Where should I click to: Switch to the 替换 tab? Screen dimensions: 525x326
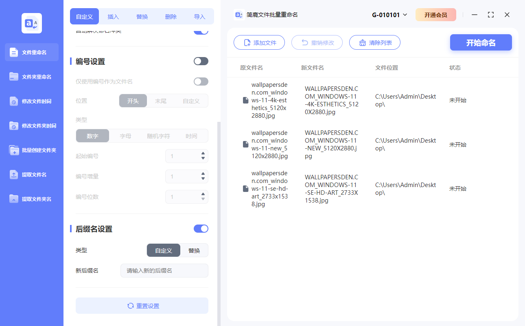point(142,16)
